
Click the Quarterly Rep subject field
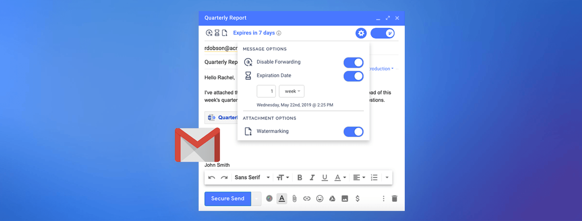point(221,62)
